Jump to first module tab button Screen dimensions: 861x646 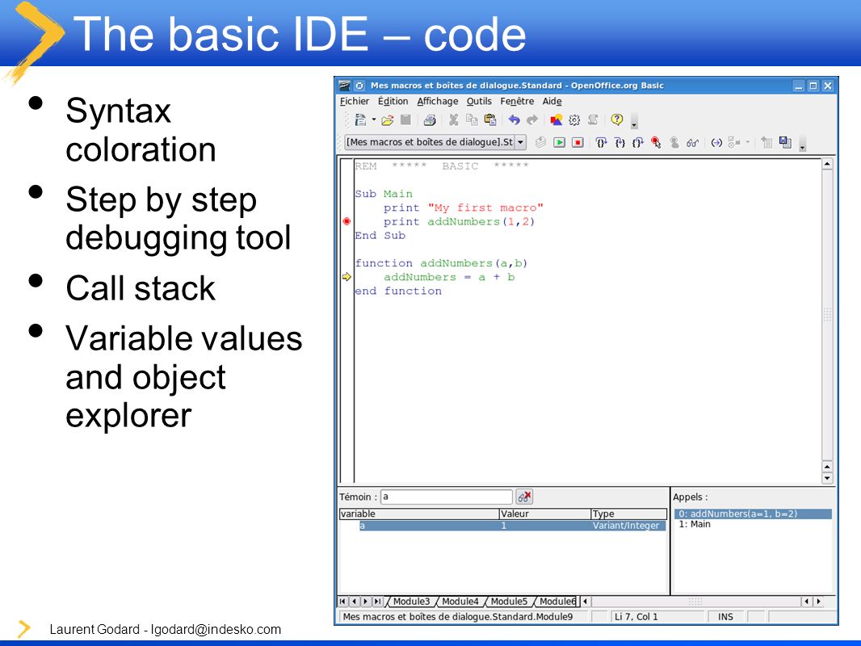342,602
